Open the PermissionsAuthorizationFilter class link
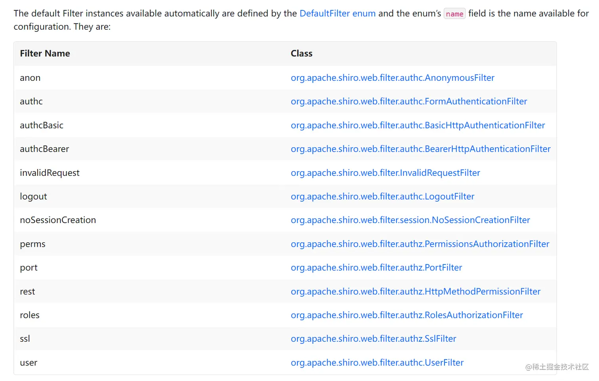The width and height of the screenshot is (599, 381). point(420,244)
